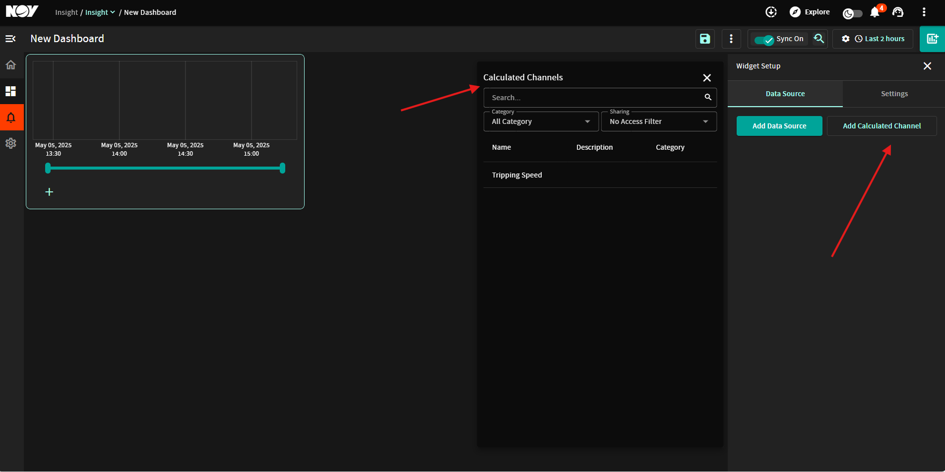Open Explore with the compass icon
The image size is (945, 472).
810,12
